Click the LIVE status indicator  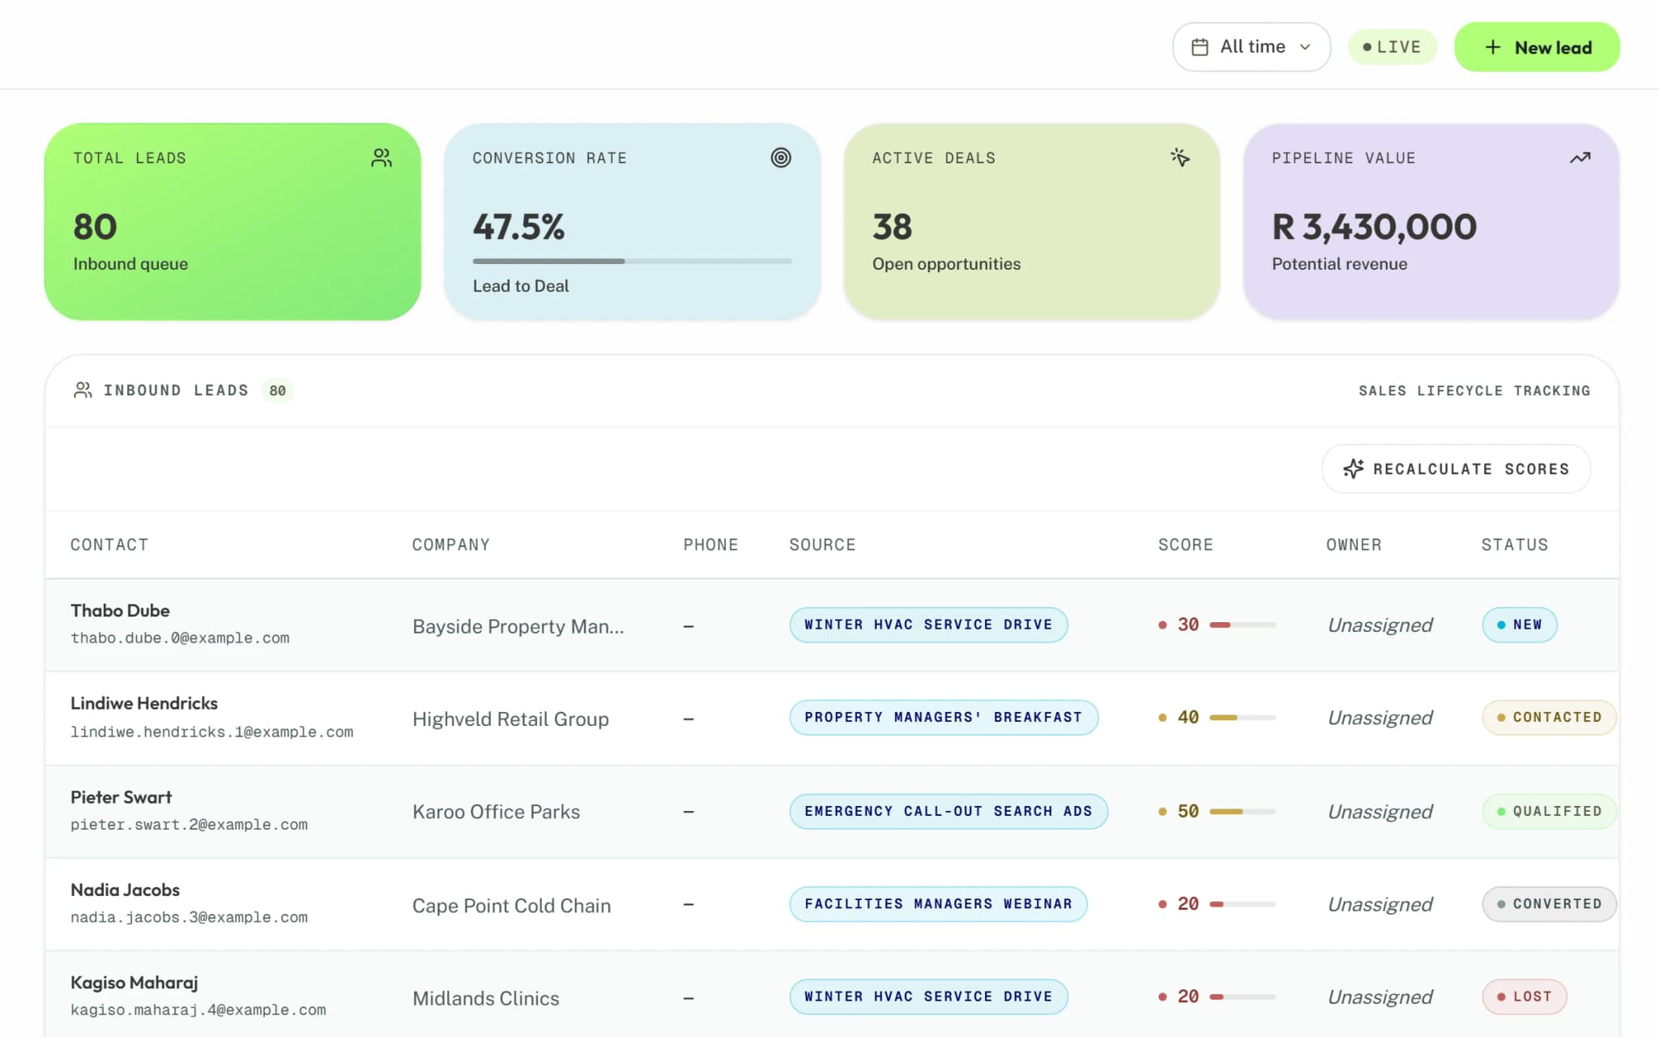(1392, 47)
